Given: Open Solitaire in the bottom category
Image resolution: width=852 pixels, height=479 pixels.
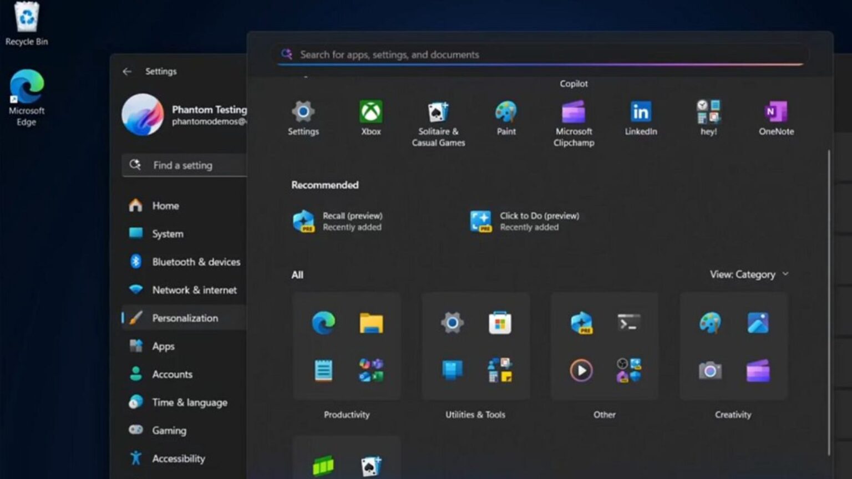Looking at the screenshot, I should pos(371,466).
